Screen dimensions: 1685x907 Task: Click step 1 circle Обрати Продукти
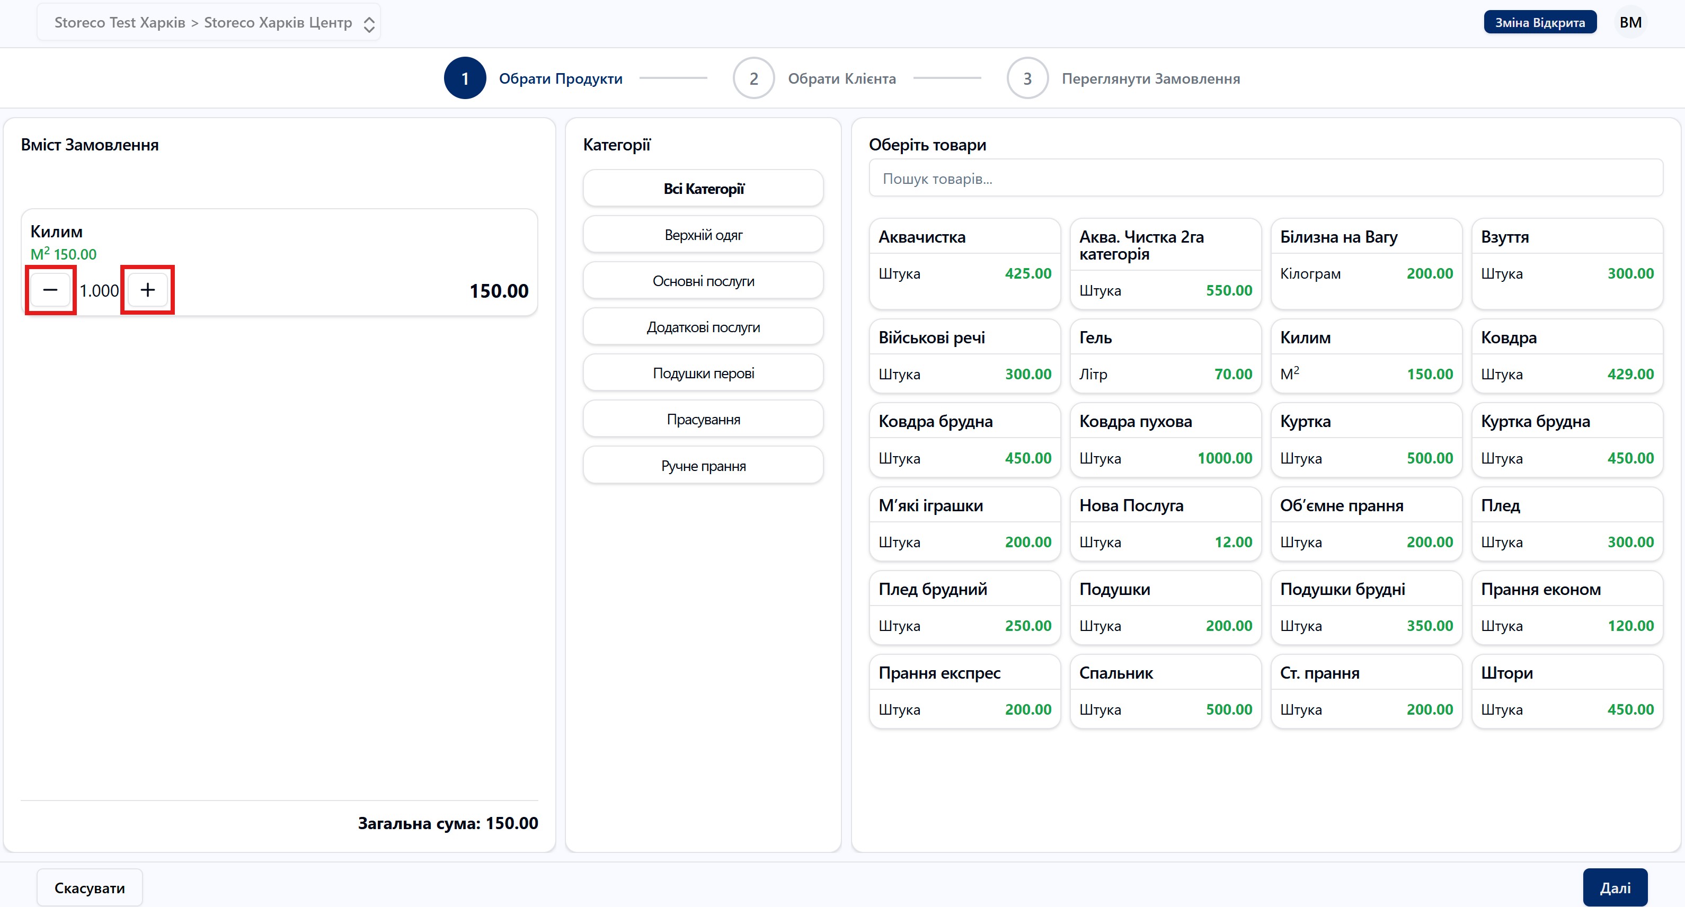[464, 78]
